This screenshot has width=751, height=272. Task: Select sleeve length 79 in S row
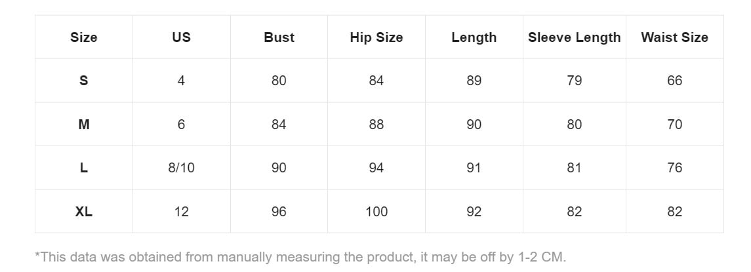tap(574, 81)
